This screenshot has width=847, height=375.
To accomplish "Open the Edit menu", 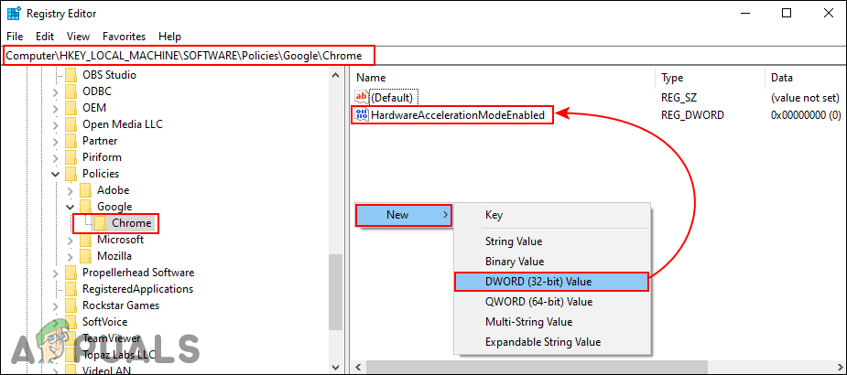I will pos(45,37).
